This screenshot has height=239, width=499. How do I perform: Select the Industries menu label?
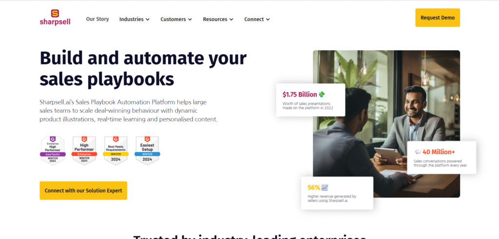[x=132, y=19]
